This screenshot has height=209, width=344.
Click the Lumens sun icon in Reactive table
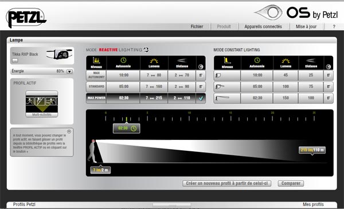tap(154, 61)
